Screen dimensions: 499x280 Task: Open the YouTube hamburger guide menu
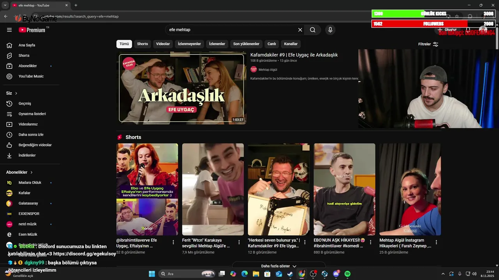pos(9,30)
